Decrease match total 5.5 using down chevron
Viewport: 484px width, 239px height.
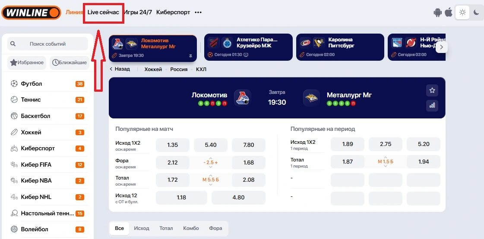coord(211,185)
